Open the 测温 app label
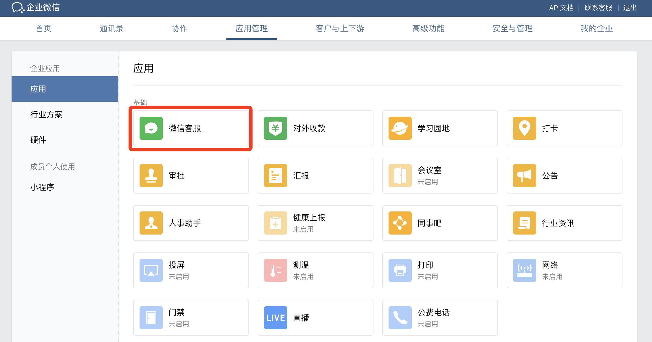The image size is (652, 342). (x=301, y=265)
